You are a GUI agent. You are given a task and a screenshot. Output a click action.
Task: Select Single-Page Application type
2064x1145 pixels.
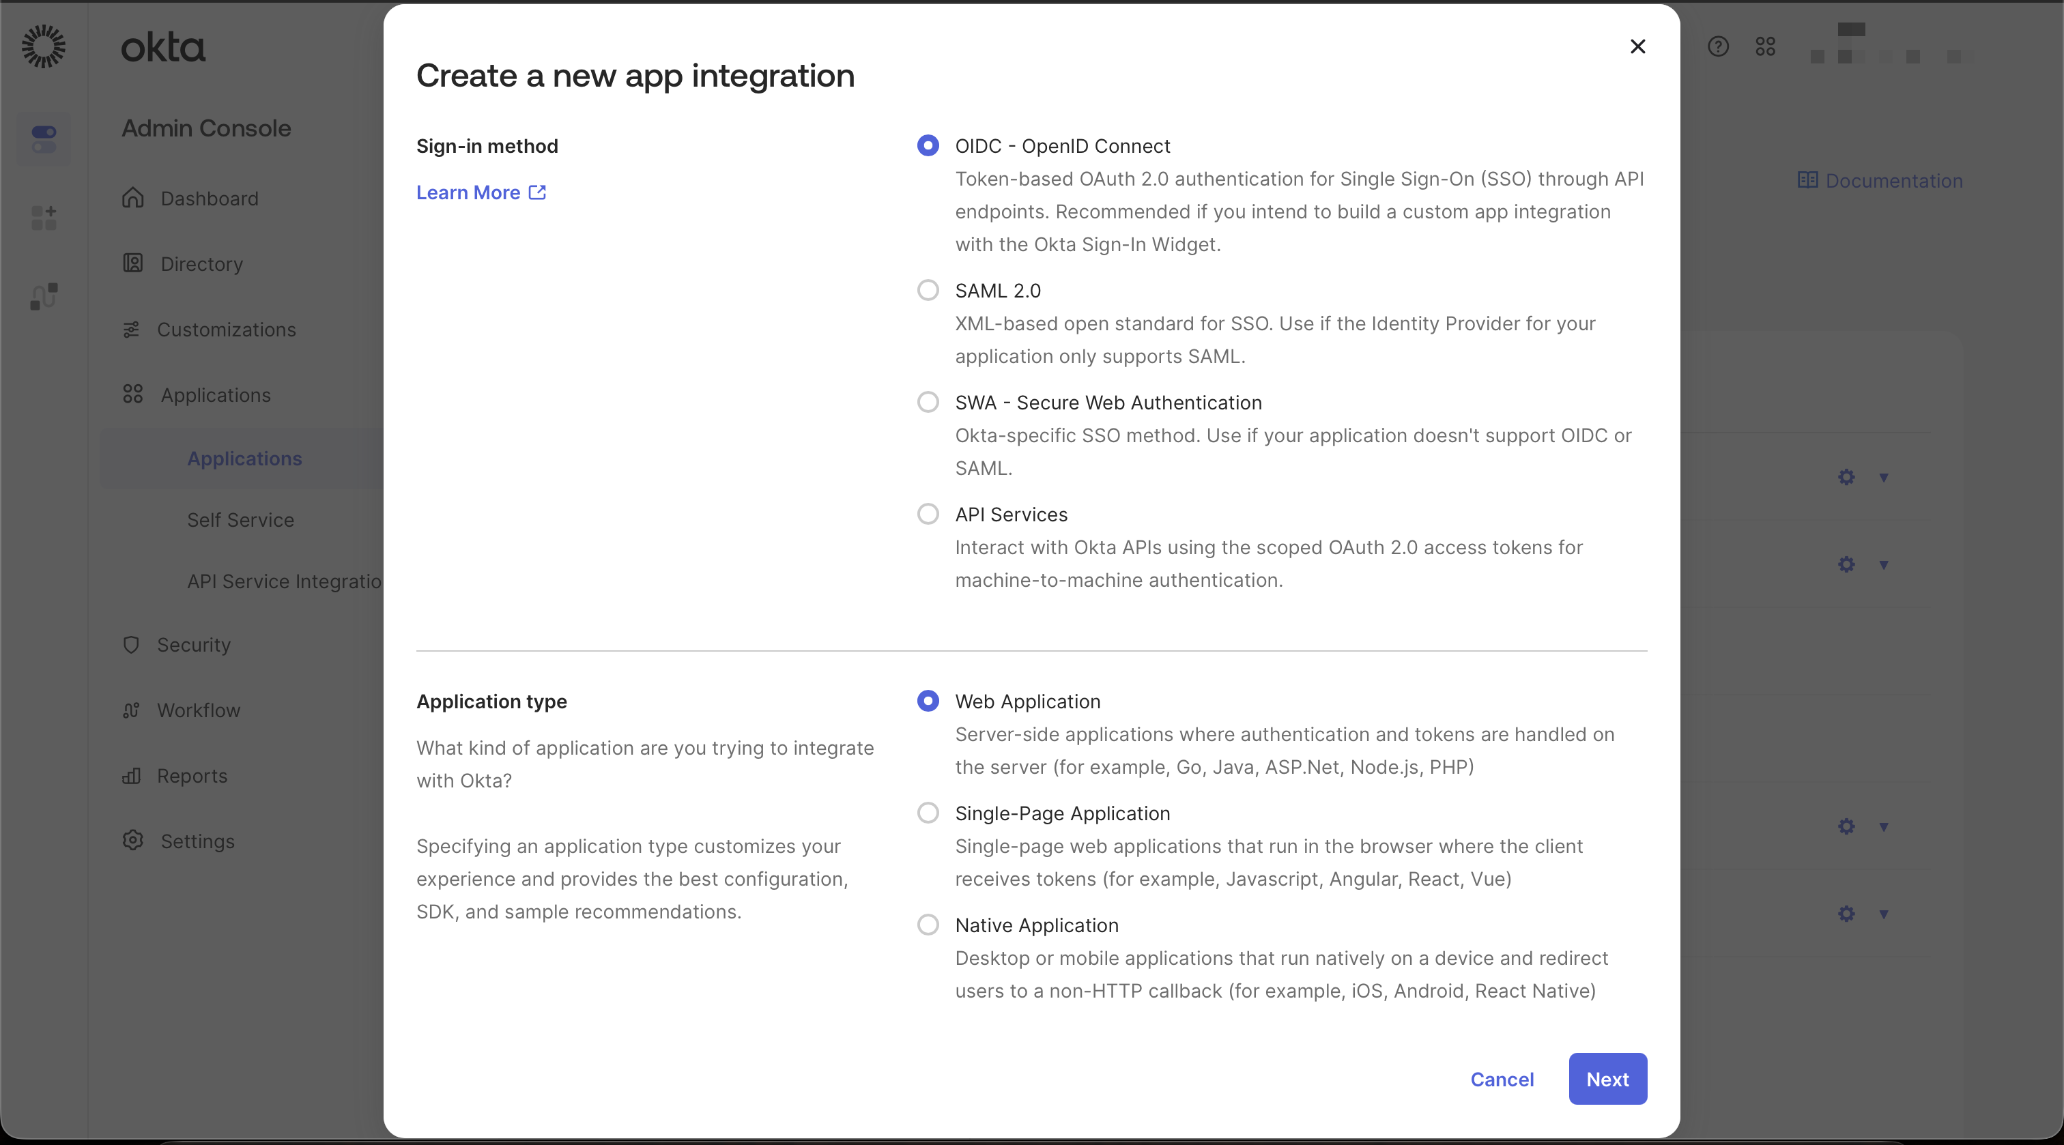coord(928,813)
